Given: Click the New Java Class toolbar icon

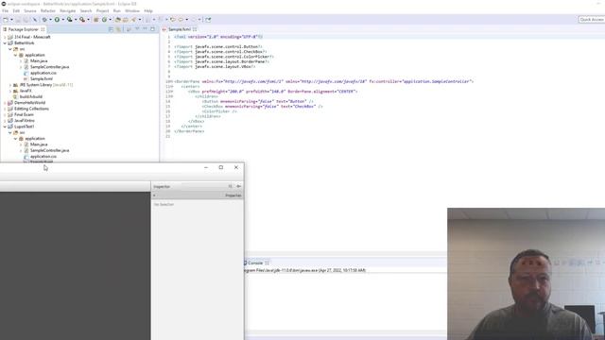Looking at the screenshot, I should (x=104, y=20).
